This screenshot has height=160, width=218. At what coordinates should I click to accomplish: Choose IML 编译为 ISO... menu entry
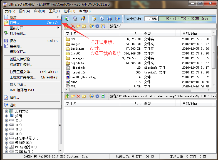32,90
